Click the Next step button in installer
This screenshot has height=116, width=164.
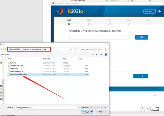(141, 76)
